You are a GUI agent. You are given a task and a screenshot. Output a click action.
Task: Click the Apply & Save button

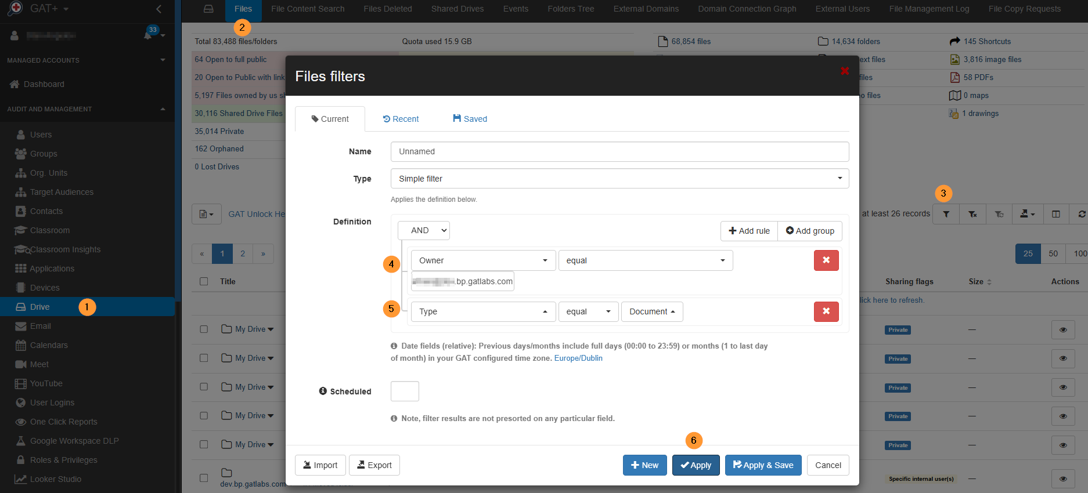[x=763, y=465]
